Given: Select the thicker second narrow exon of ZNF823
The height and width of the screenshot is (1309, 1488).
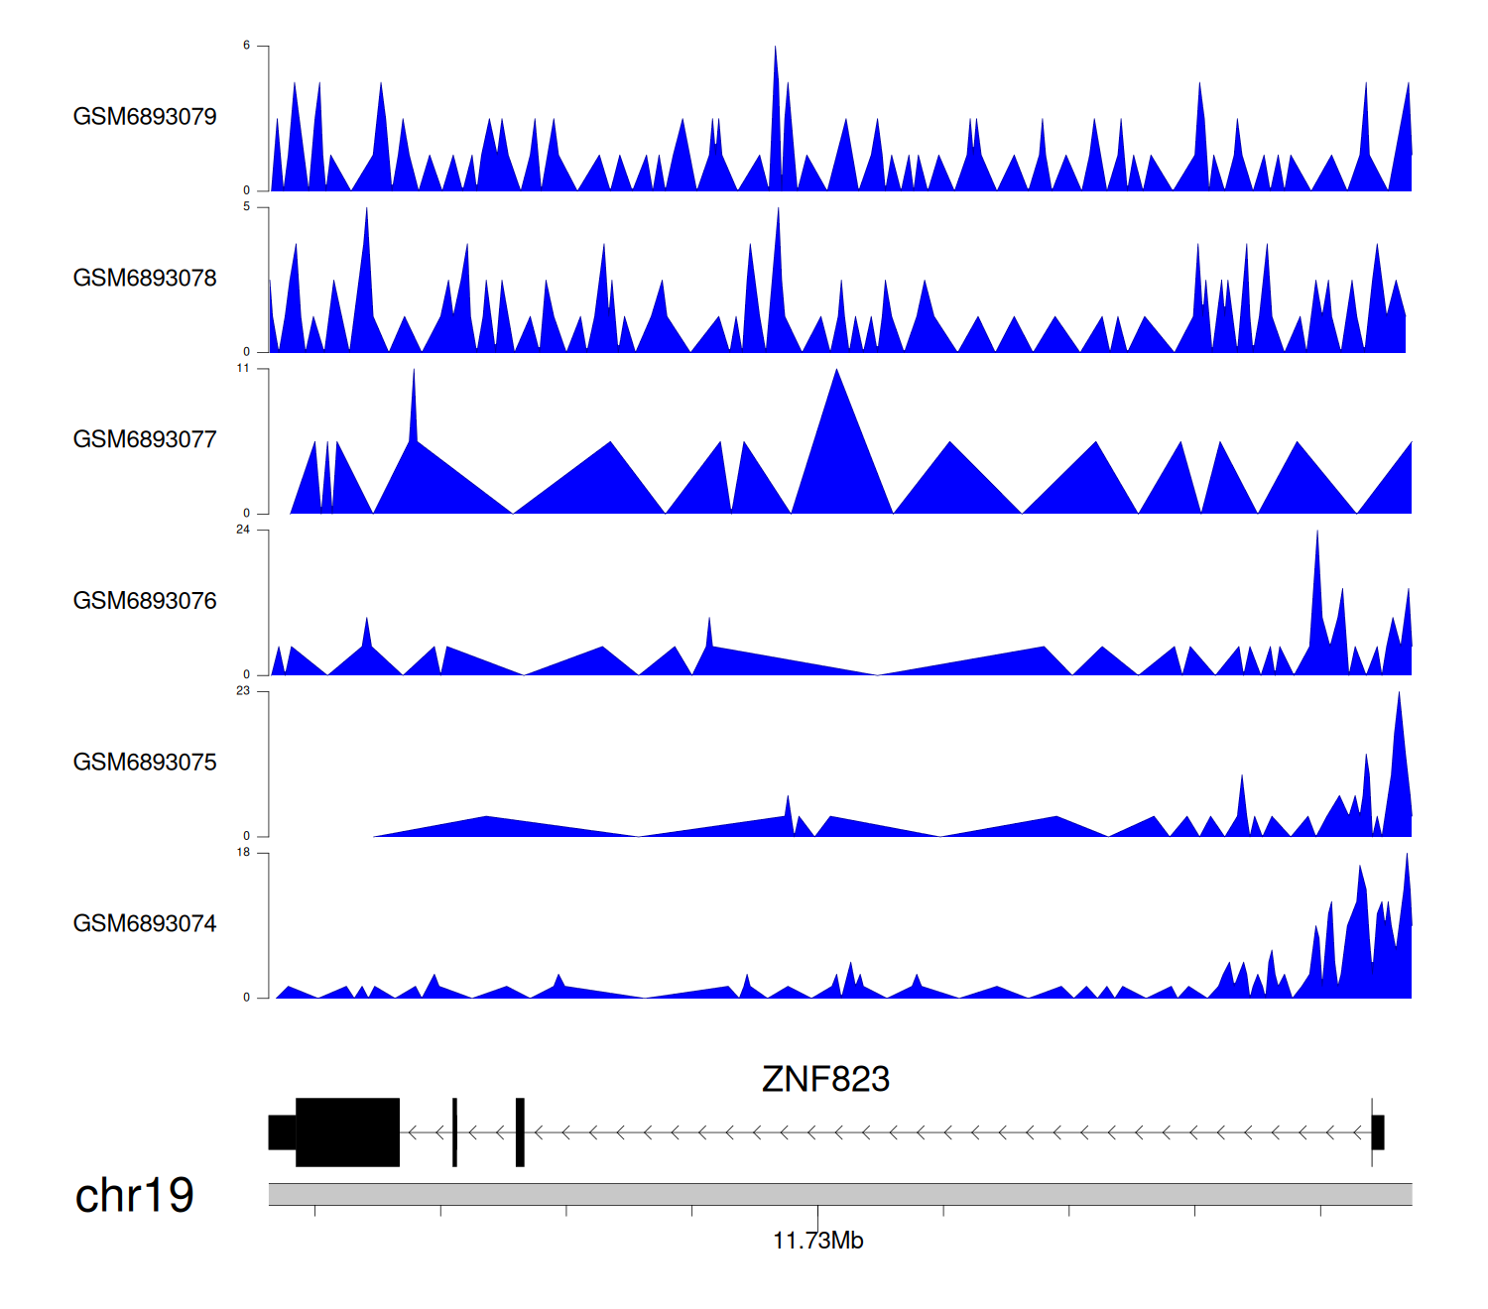Looking at the screenshot, I should [x=520, y=1131].
